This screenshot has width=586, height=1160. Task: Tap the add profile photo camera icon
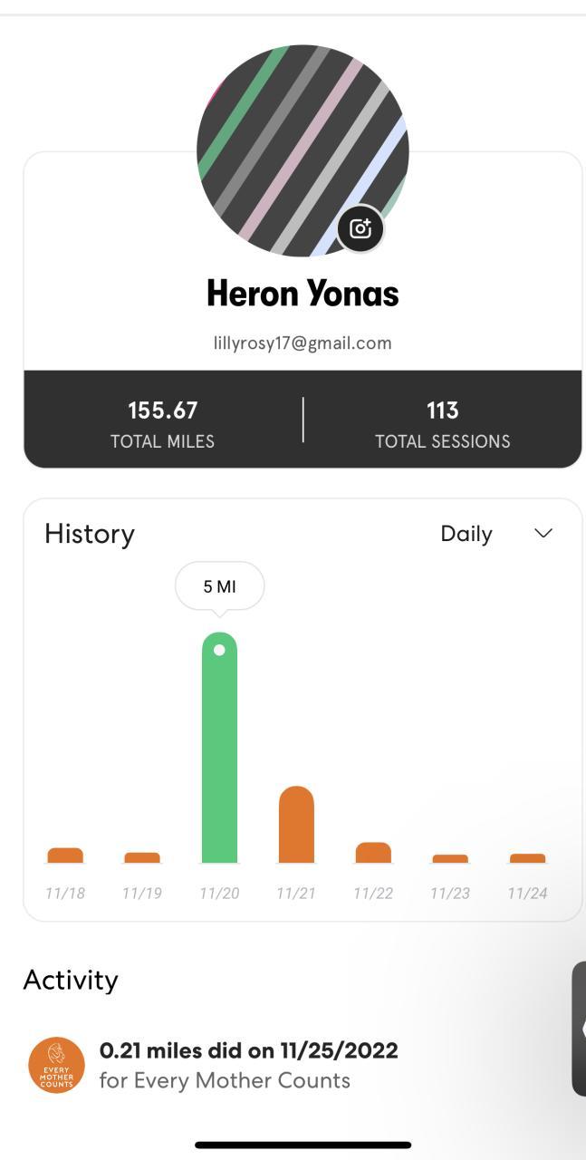click(x=360, y=228)
